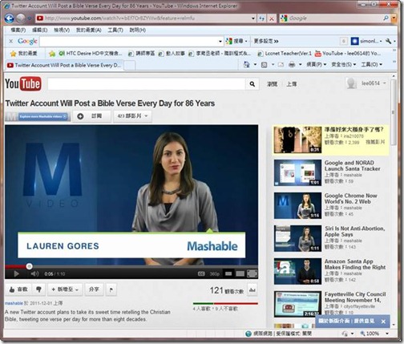
Task: Switch player to small size mode
Action: pos(228,273)
